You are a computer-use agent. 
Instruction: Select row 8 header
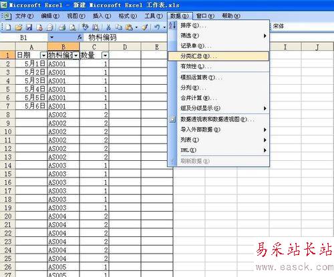coord(8,115)
